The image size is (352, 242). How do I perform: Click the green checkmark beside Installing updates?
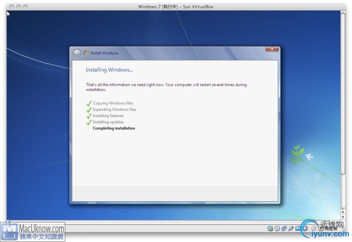(89, 122)
